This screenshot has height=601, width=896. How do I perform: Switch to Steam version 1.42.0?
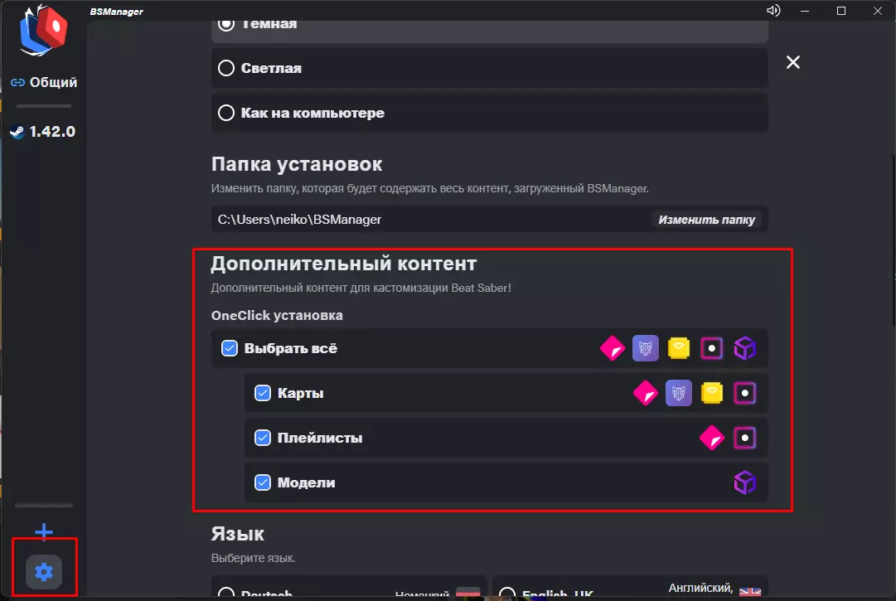pyautogui.click(x=44, y=131)
